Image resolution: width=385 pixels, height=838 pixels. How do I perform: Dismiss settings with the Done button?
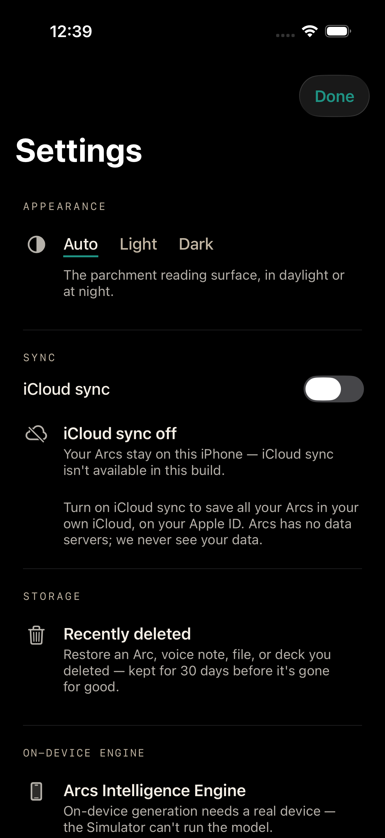tap(334, 96)
